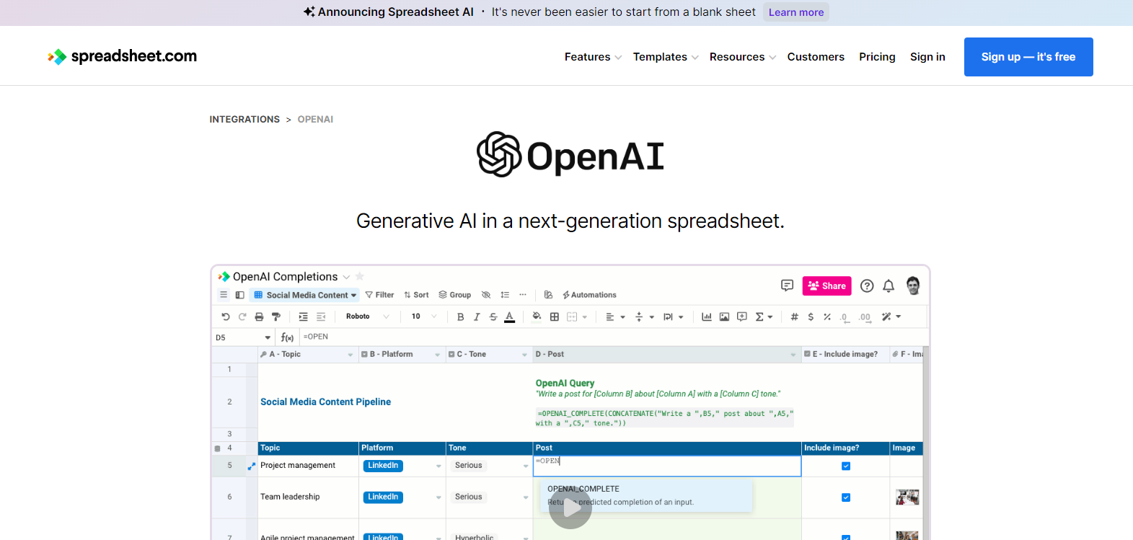Toggle Include image checkbox for Project management
The height and width of the screenshot is (540, 1133).
pos(846,466)
